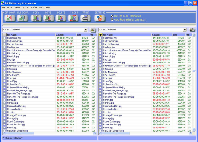Image resolution: width=198 pixels, height=142 pixels.
Task: Click the Synchr synchronize icon
Action: coord(73,18)
